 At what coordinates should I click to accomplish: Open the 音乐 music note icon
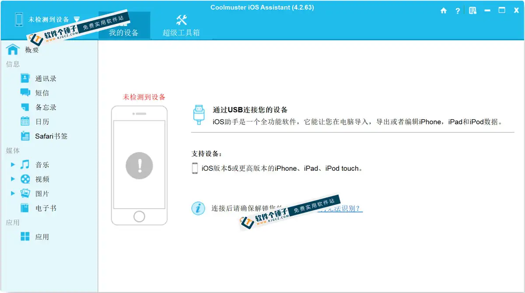point(25,165)
